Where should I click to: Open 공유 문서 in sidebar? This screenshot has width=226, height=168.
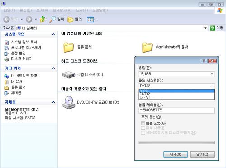pyautogui.click(x=18, y=87)
